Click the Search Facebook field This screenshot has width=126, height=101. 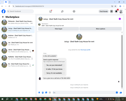[x=20, y=11]
